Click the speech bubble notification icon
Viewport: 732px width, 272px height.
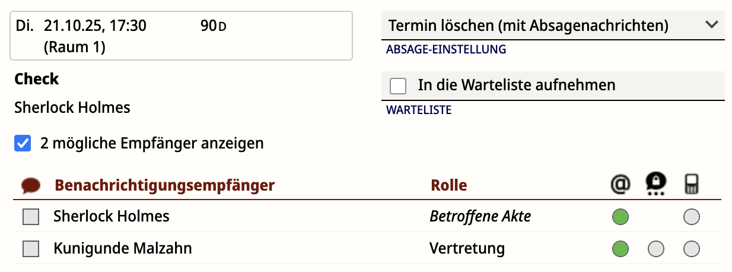30,186
